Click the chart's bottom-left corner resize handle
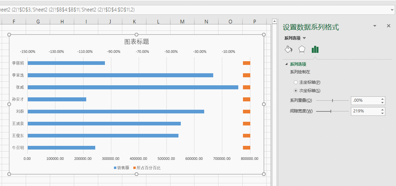Screen dimensions: 396x186 coord(9,174)
